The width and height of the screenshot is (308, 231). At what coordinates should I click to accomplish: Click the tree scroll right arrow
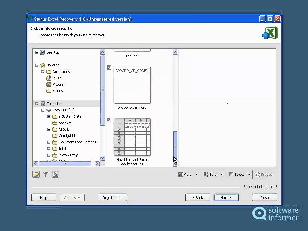(x=97, y=163)
